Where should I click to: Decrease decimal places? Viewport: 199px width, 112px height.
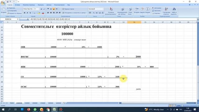coord(103,13)
